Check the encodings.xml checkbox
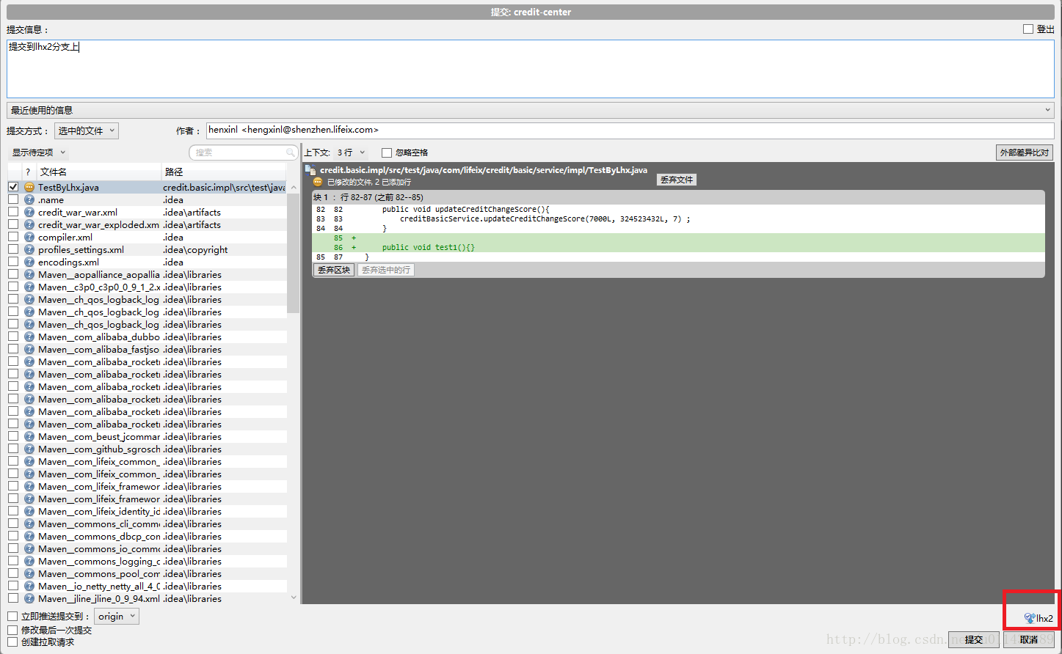1062x654 pixels. click(13, 262)
